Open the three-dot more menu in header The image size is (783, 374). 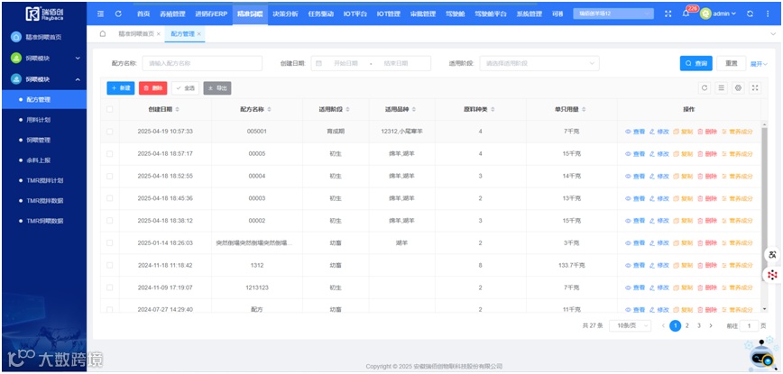coord(768,14)
